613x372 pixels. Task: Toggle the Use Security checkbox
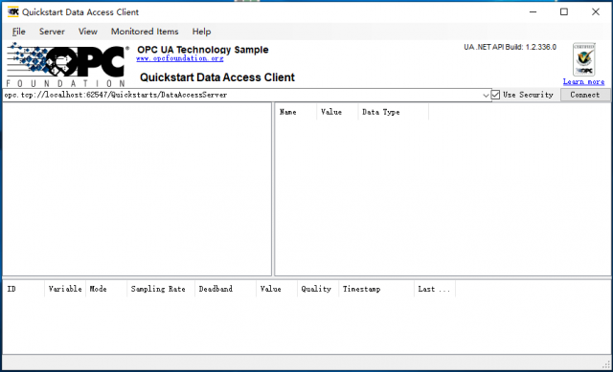[495, 95]
